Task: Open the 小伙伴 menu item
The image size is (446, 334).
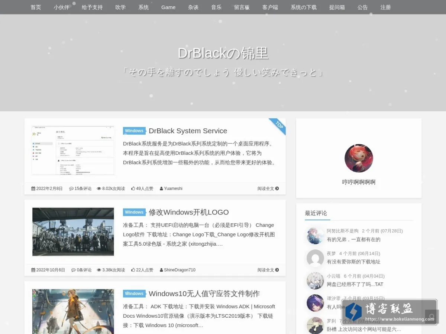Action: tap(61, 7)
